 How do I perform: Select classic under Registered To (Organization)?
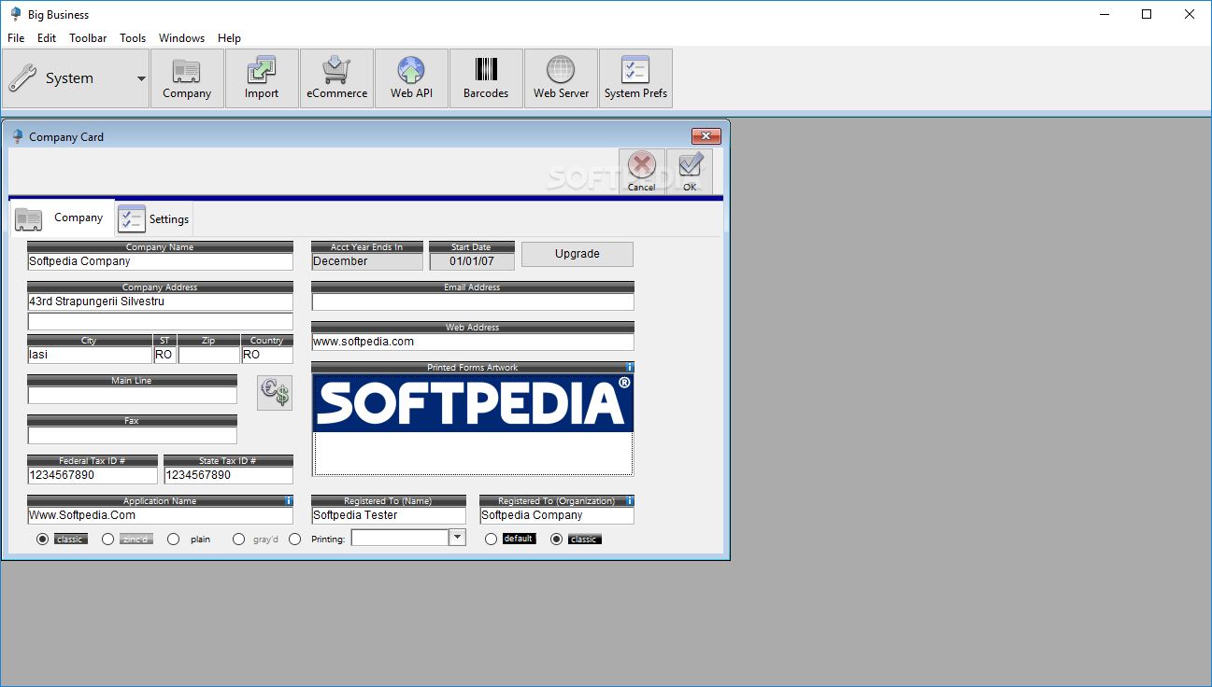tap(557, 539)
